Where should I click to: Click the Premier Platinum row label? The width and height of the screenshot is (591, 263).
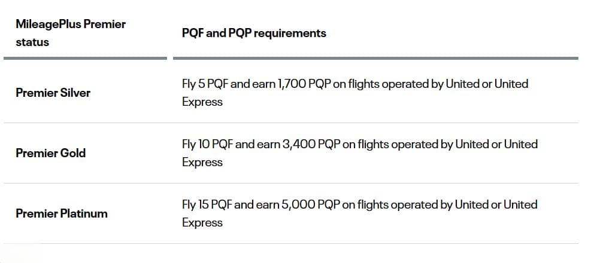pyautogui.click(x=62, y=214)
